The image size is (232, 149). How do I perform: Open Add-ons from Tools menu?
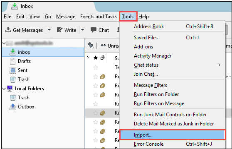point(173,47)
